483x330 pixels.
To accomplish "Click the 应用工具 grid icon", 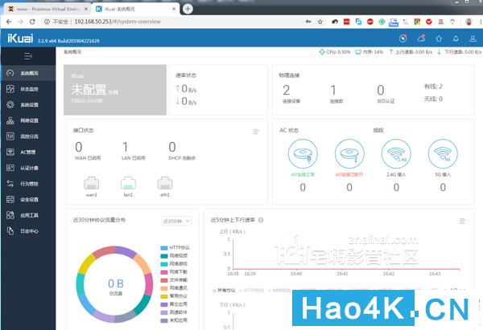I will tap(10, 215).
